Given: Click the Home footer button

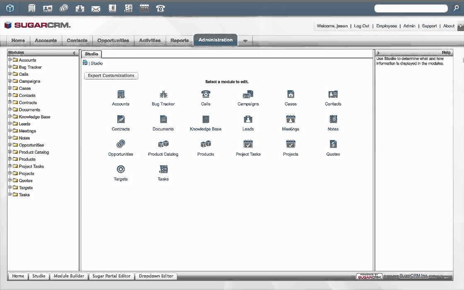Looking at the screenshot, I should (x=18, y=276).
